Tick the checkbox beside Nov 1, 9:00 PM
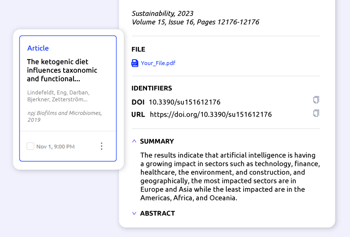This screenshot has width=350, height=237. pos(30,146)
